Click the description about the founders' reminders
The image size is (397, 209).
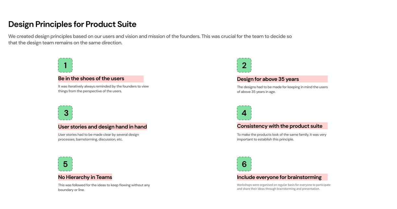pyautogui.click(x=103, y=89)
